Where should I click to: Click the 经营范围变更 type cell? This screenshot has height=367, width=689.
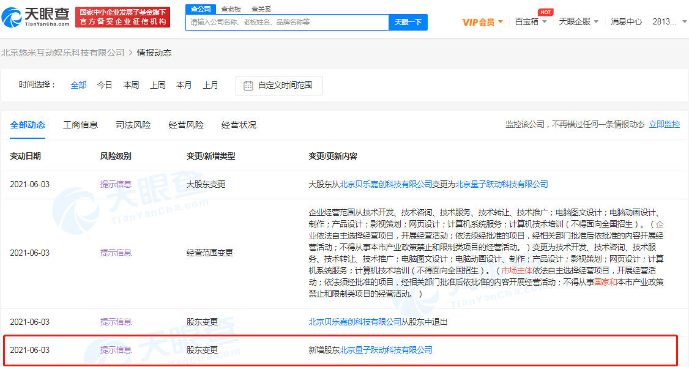tap(210, 253)
